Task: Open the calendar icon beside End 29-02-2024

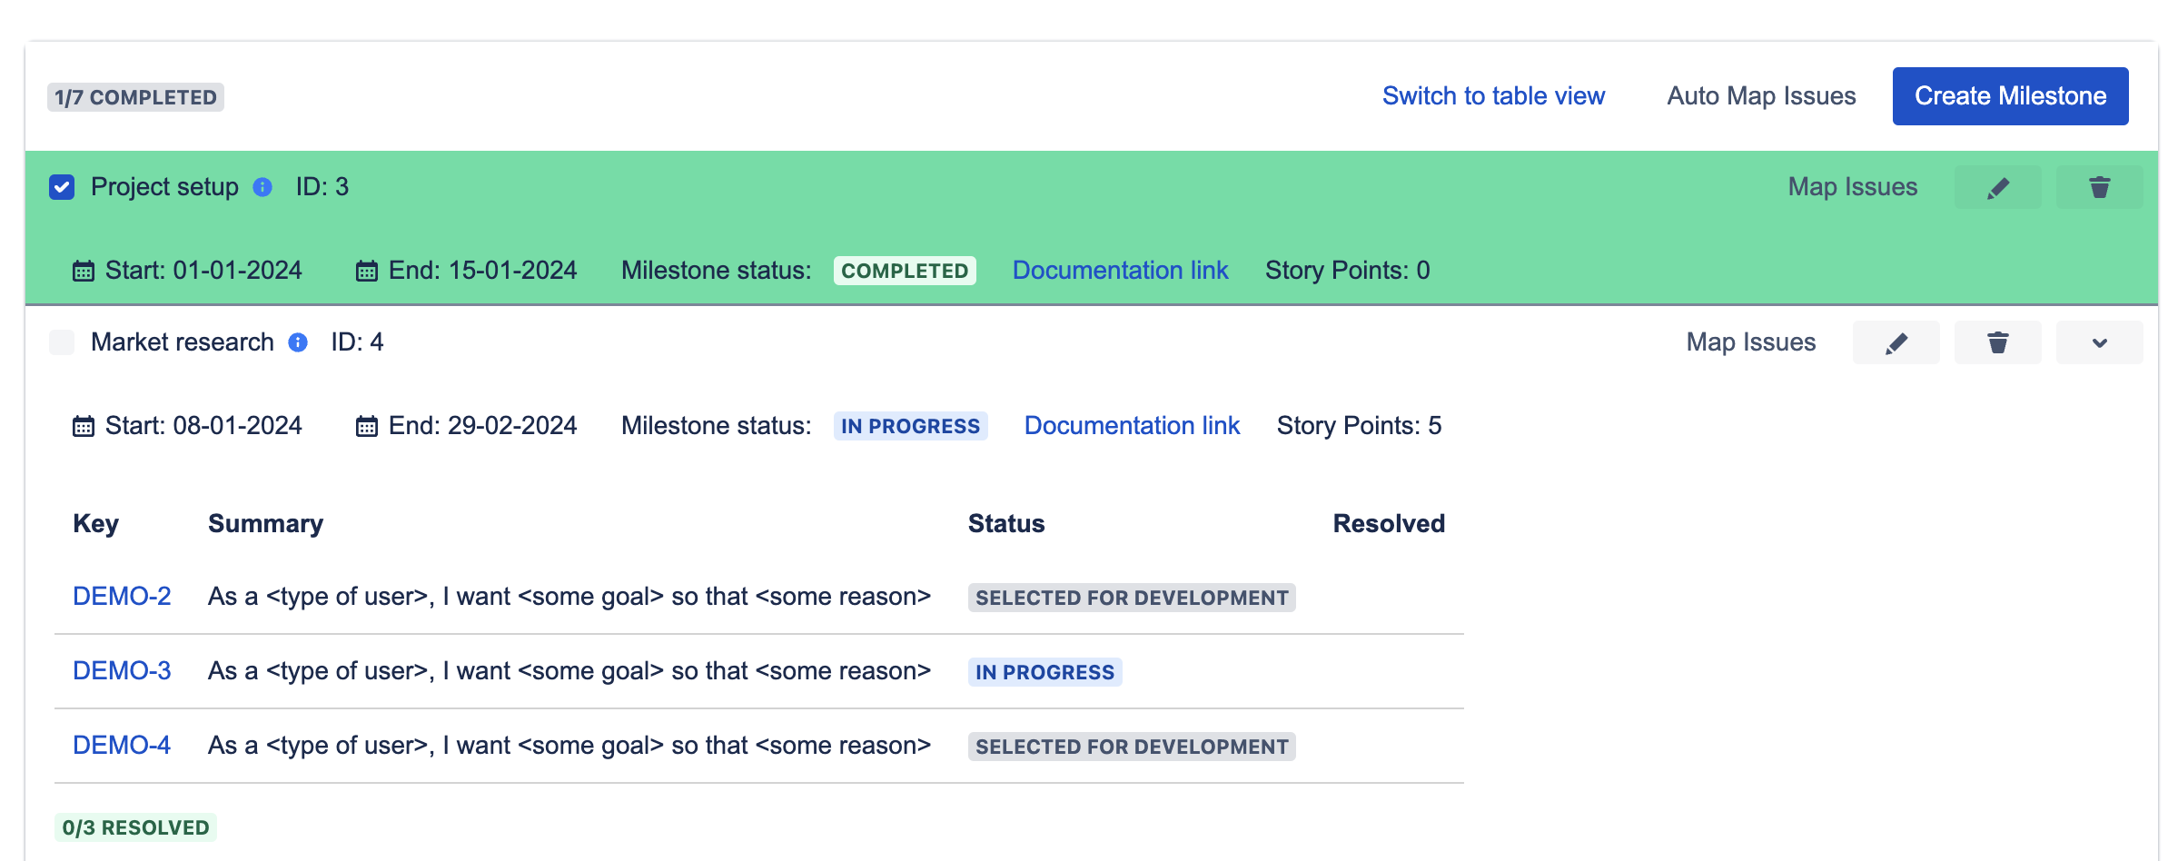Action: pyautogui.click(x=366, y=425)
